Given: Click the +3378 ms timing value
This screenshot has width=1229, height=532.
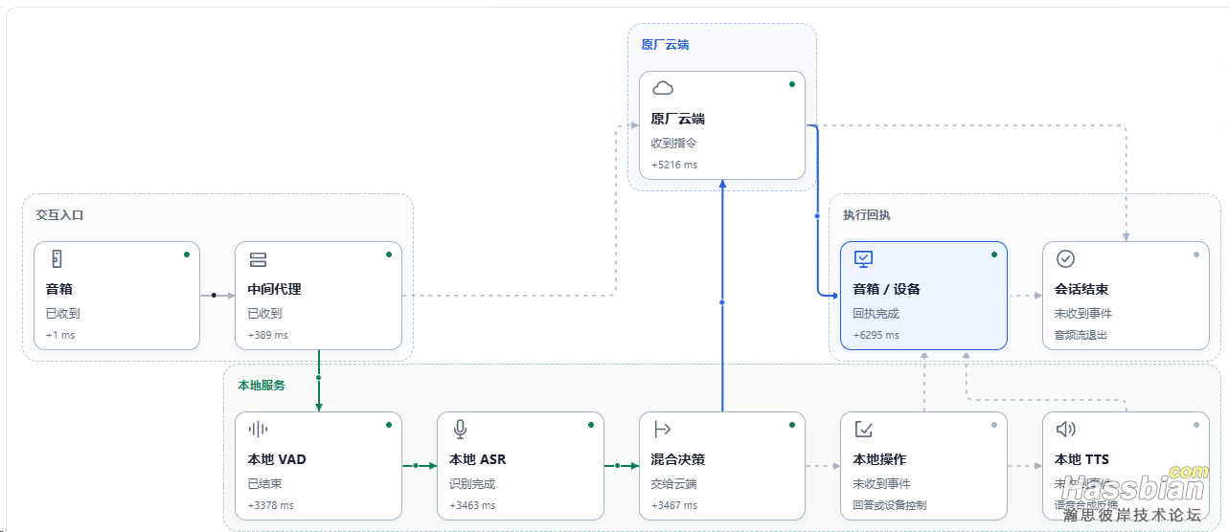Looking at the screenshot, I should [271, 505].
